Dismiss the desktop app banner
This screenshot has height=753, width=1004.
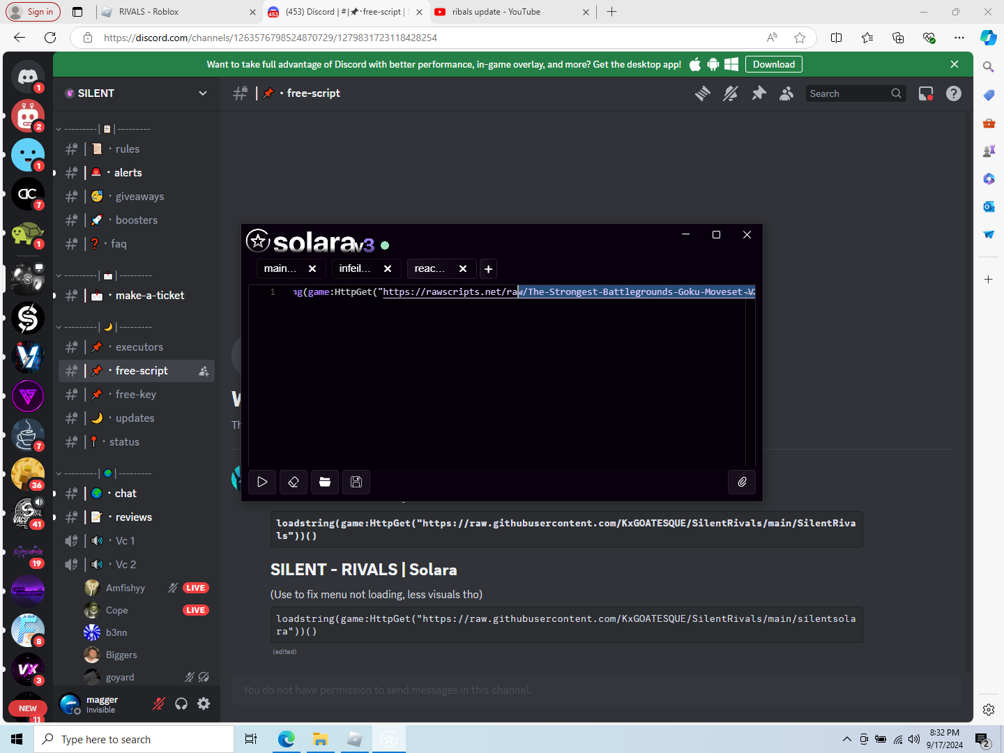[x=954, y=64]
